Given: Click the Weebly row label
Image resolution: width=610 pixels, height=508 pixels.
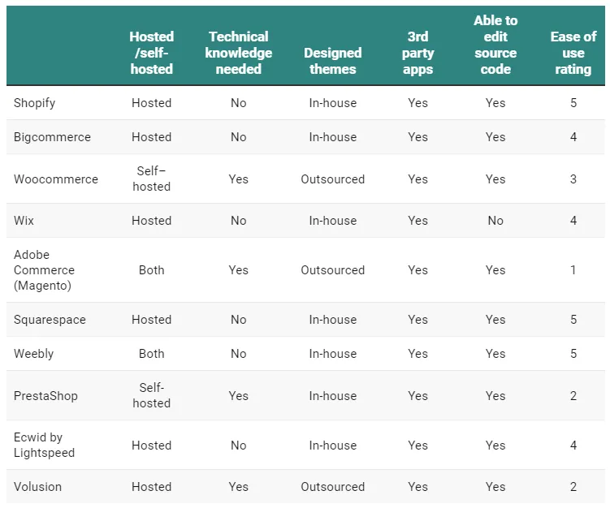Looking at the screenshot, I should [32, 354].
